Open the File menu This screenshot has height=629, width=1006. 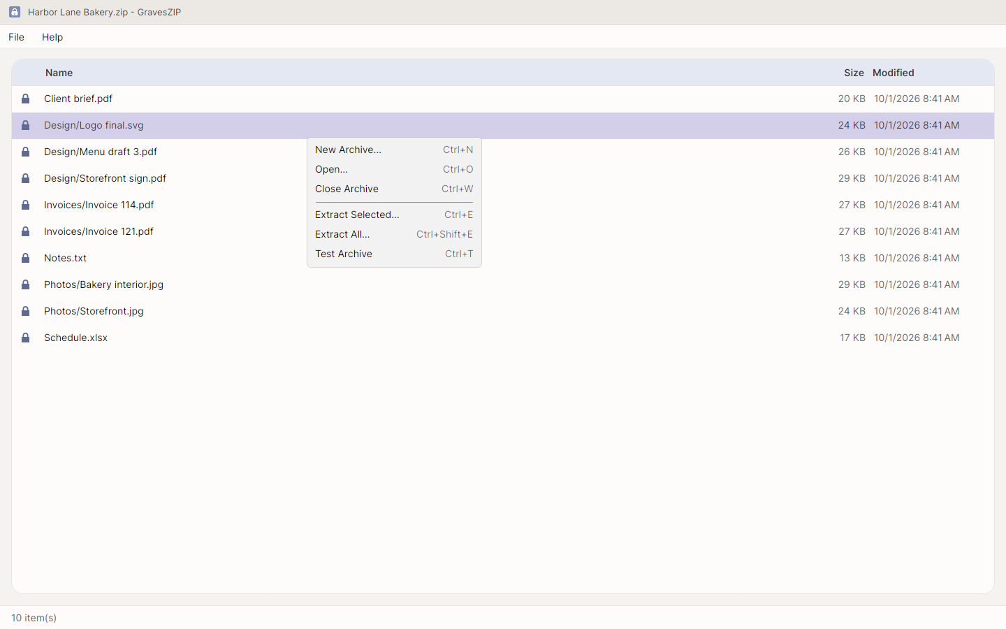16,37
